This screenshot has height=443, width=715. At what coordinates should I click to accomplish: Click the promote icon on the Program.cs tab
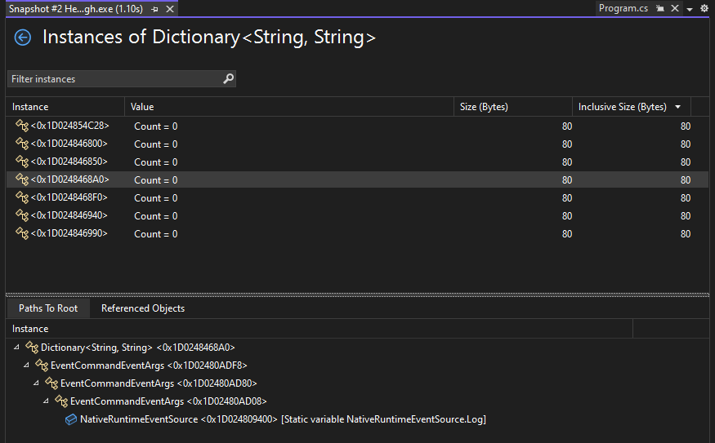click(x=660, y=8)
